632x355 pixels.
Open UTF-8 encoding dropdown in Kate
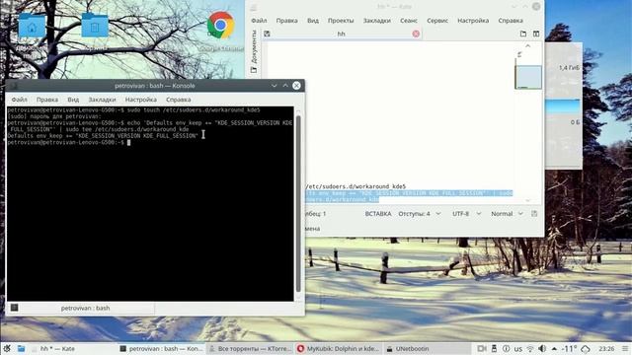[x=466, y=214]
